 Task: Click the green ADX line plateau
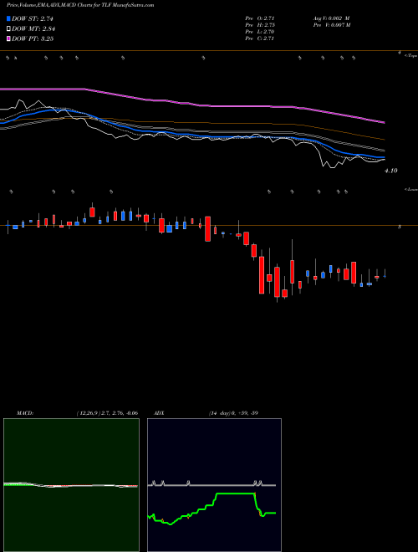235,493
